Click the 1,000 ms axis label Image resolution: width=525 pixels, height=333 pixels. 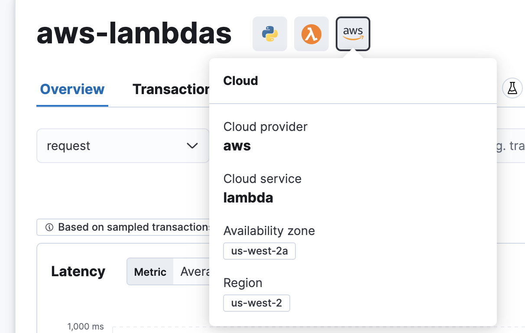(86, 326)
